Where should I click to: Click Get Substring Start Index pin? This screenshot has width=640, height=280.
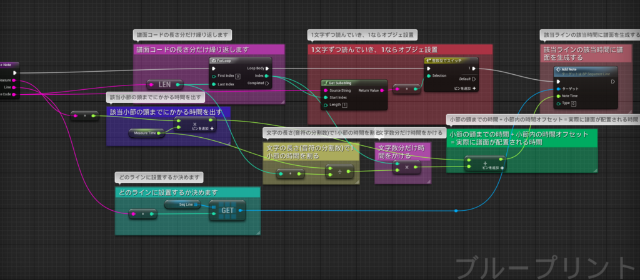325,98
